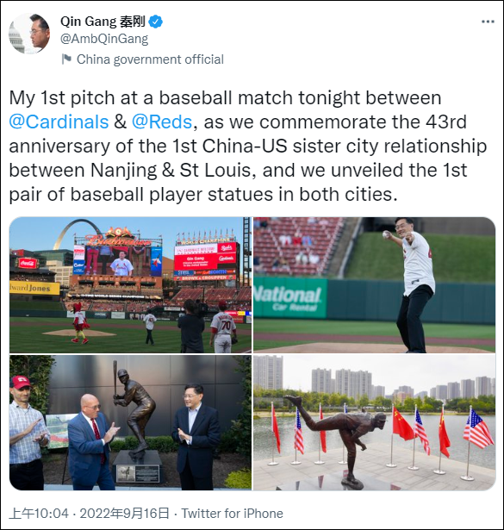Click the blue verified badge
The width and height of the screenshot is (504, 530).
pos(156,22)
